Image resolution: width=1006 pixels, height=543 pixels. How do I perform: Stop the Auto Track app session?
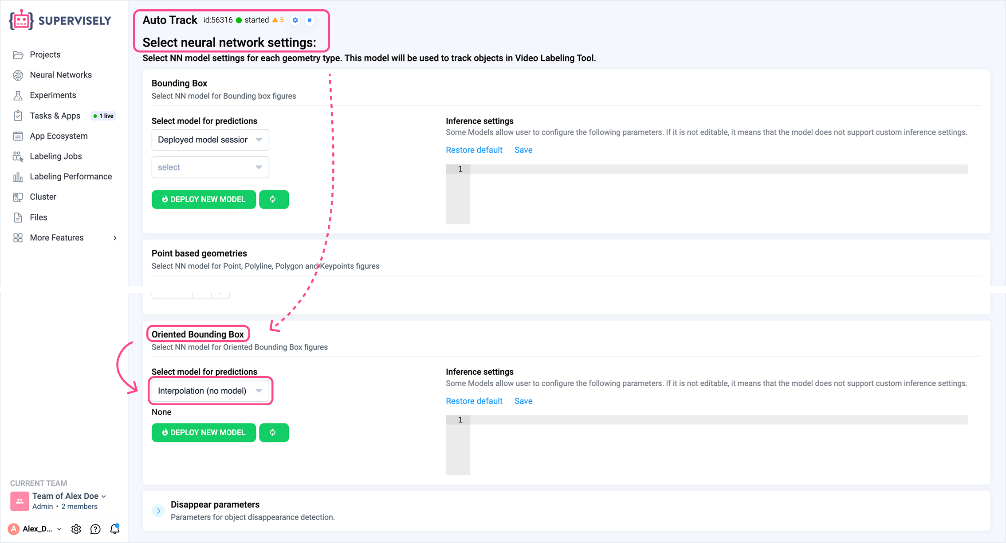[310, 20]
